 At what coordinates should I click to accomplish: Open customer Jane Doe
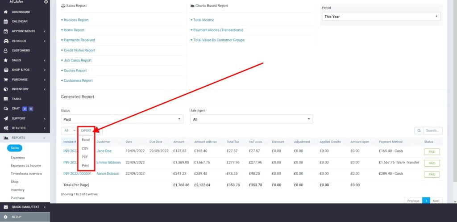104,151
